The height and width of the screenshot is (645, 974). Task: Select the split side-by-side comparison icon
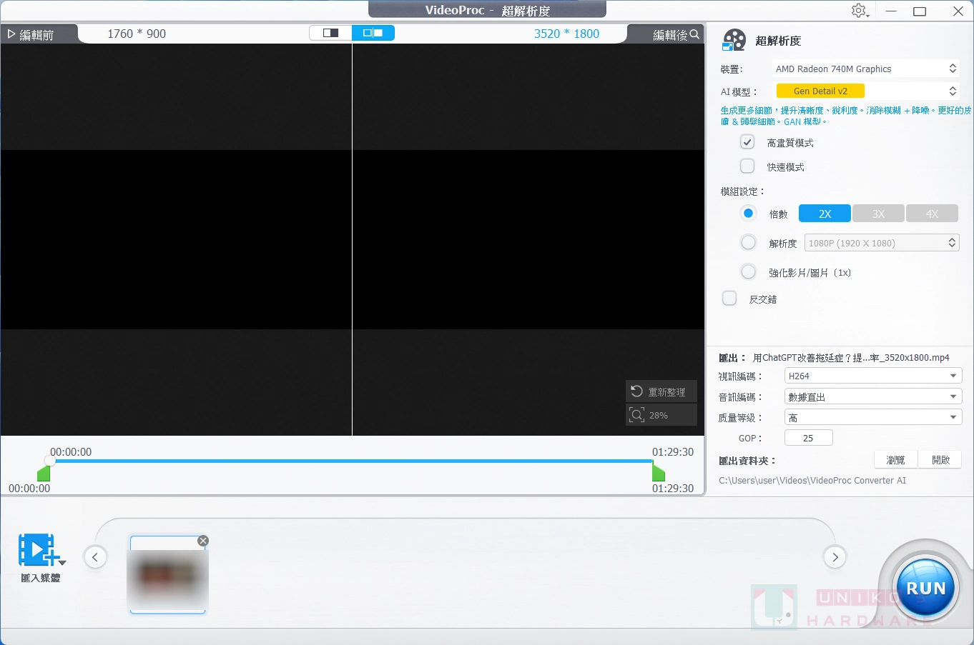click(373, 32)
